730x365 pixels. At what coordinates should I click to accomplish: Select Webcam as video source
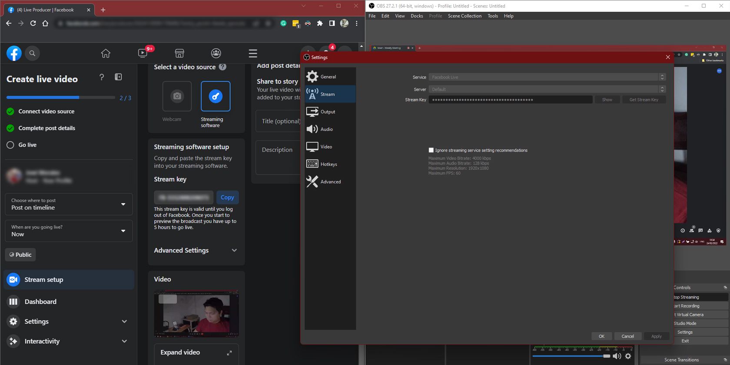pyautogui.click(x=177, y=96)
